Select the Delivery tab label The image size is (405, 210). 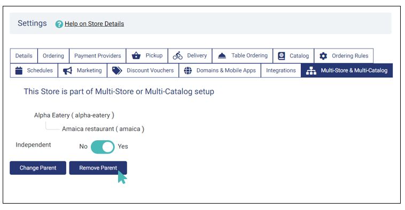point(197,55)
